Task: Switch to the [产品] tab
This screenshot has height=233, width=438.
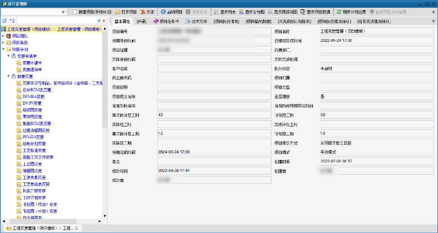Action: (x=142, y=21)
